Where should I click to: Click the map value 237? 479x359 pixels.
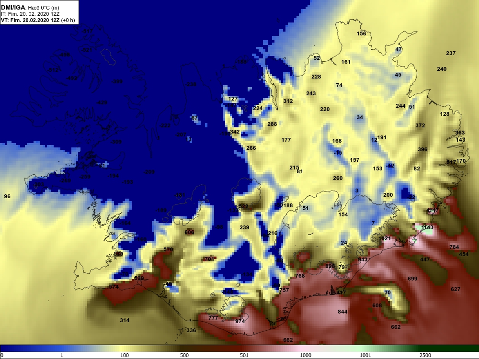pos(451,53)
